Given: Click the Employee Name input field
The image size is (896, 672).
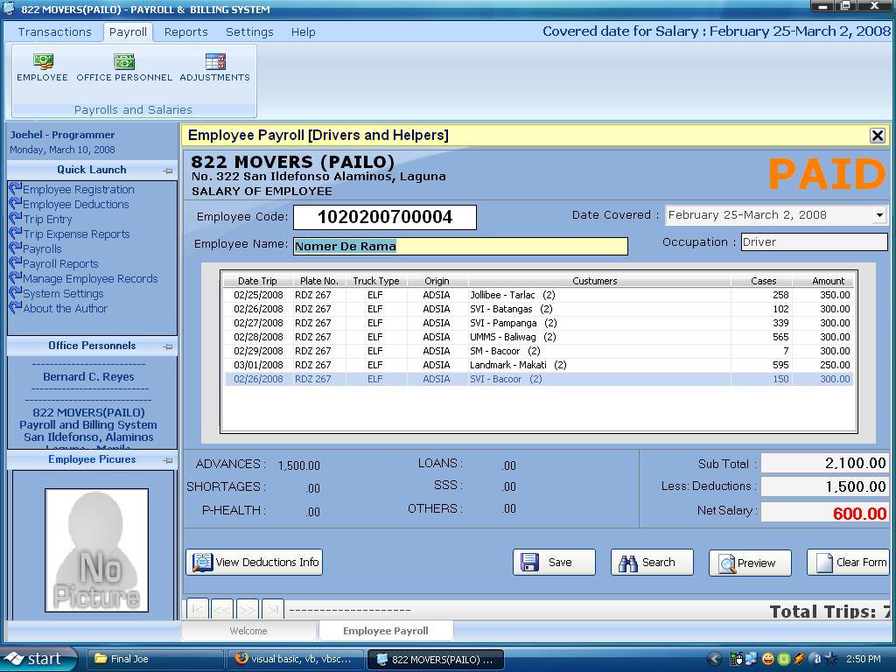Looking at the screenshot, I should tap(460, 246).
